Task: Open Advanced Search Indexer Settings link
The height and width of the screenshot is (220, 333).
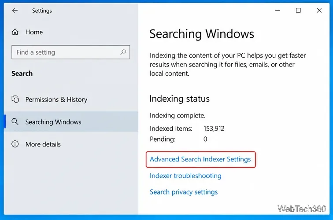Action: point(200,159)
